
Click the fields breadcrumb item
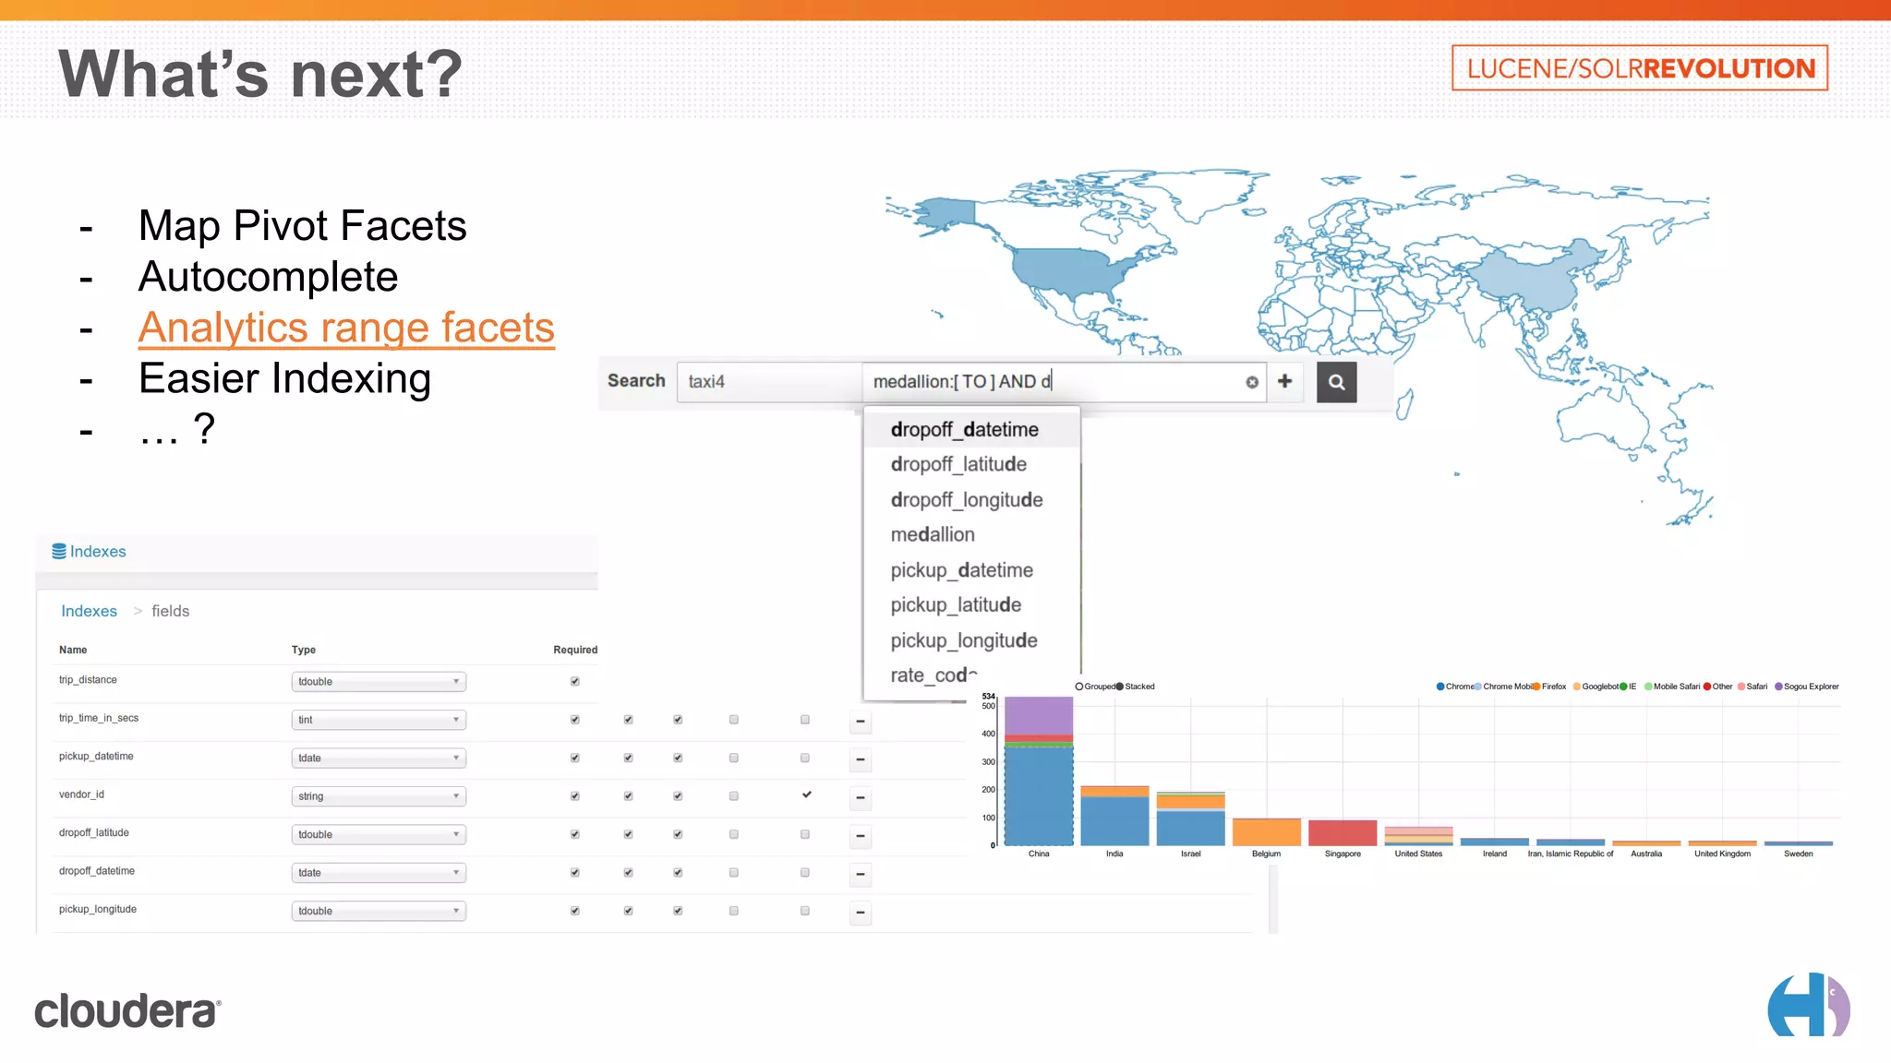(x=170, y=611)
